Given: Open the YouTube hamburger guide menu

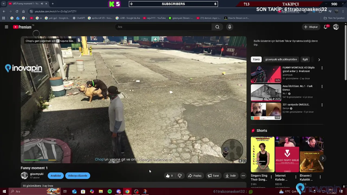Looking at the screenshot, I should [x=7, y=27].
